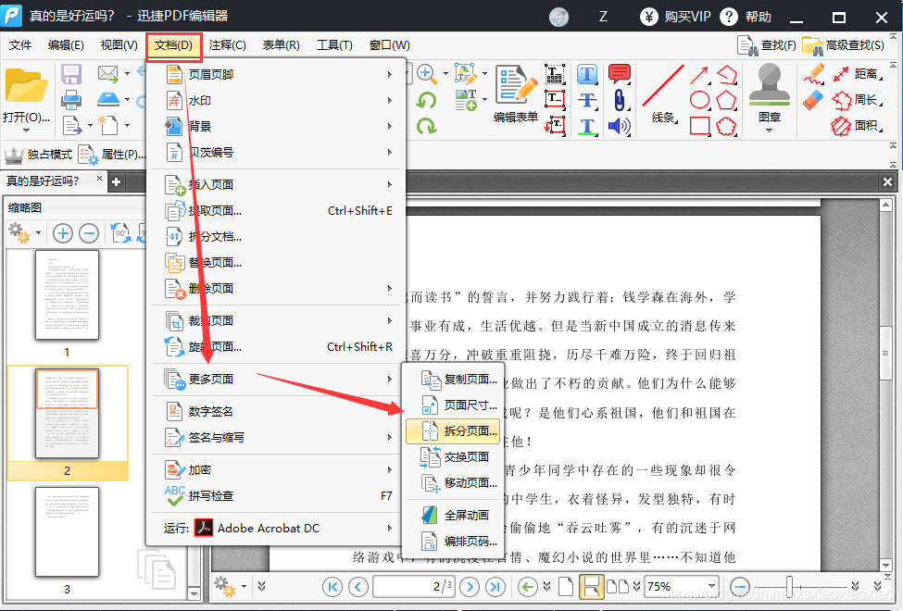Screen dimensions: 903x611
Task: Expand 插入页面 submenu
Action: tap(278, 184)
